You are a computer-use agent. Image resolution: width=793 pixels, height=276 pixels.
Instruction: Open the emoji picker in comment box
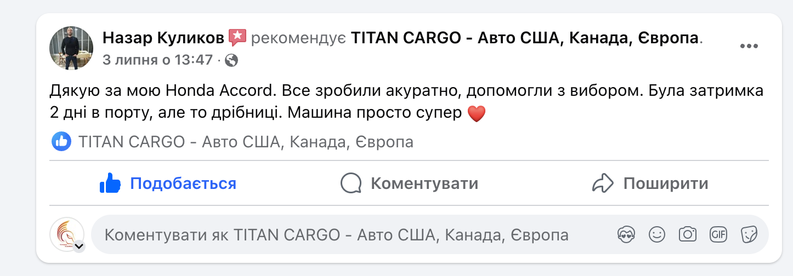point(656,235)
